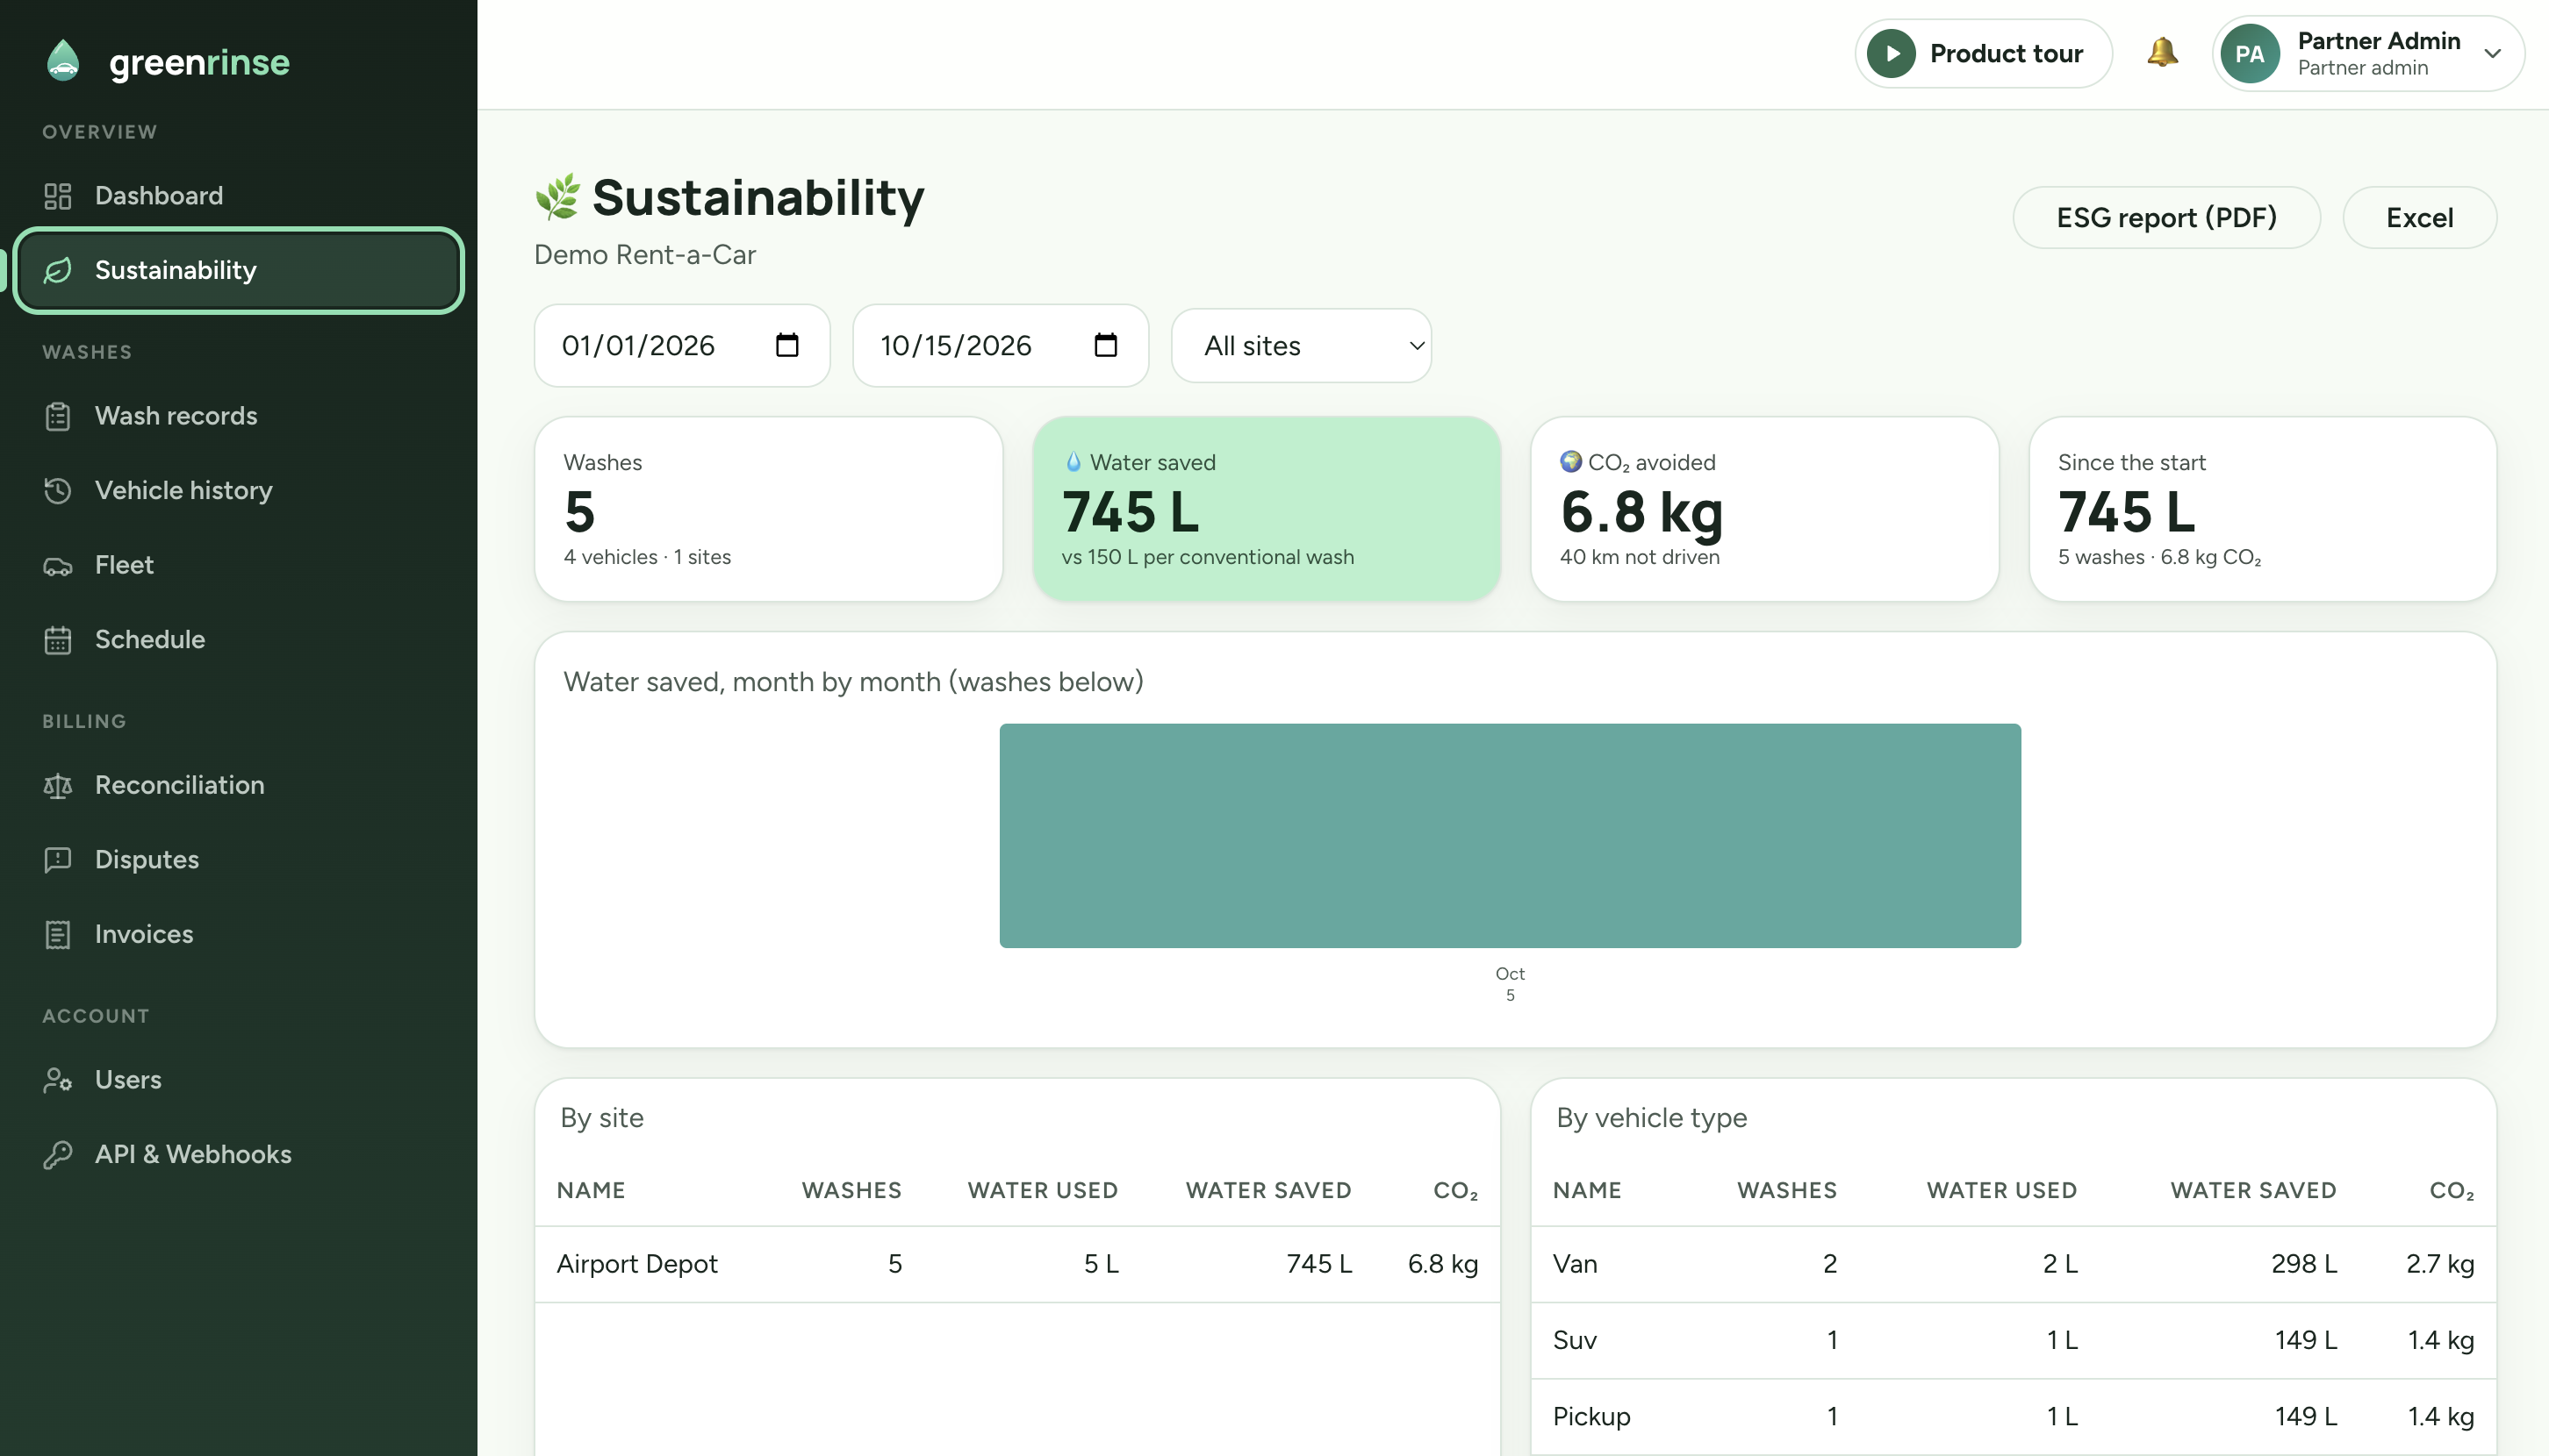Click the Invoices document icon
This screenshot has height=1456, width=2549.
pyautogui.click(x=58, y=934)
